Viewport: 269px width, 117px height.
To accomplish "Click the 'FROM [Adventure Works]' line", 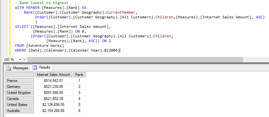I will 40,46.
